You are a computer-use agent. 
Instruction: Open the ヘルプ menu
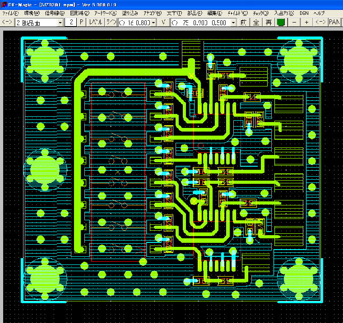(319, 14)
